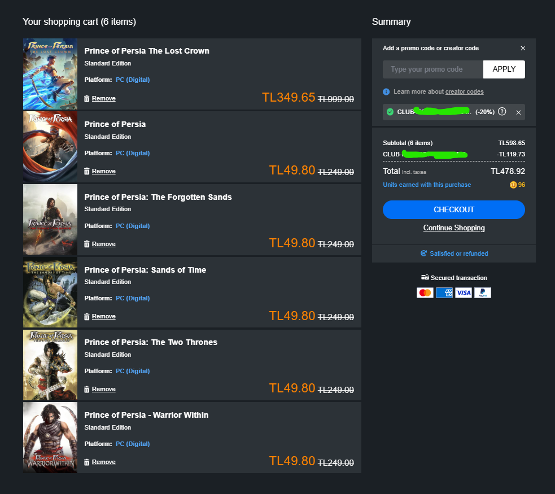555x494 pixels.
Task: Click the Your shopping cart (6 items) heading
Action: click(79, 22)
